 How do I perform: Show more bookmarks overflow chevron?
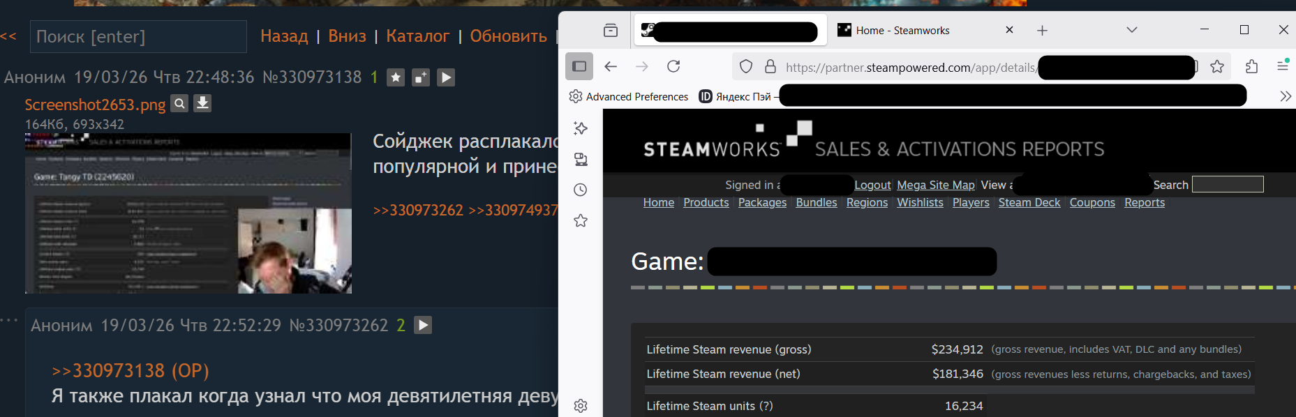click(x=1286, y=96)
